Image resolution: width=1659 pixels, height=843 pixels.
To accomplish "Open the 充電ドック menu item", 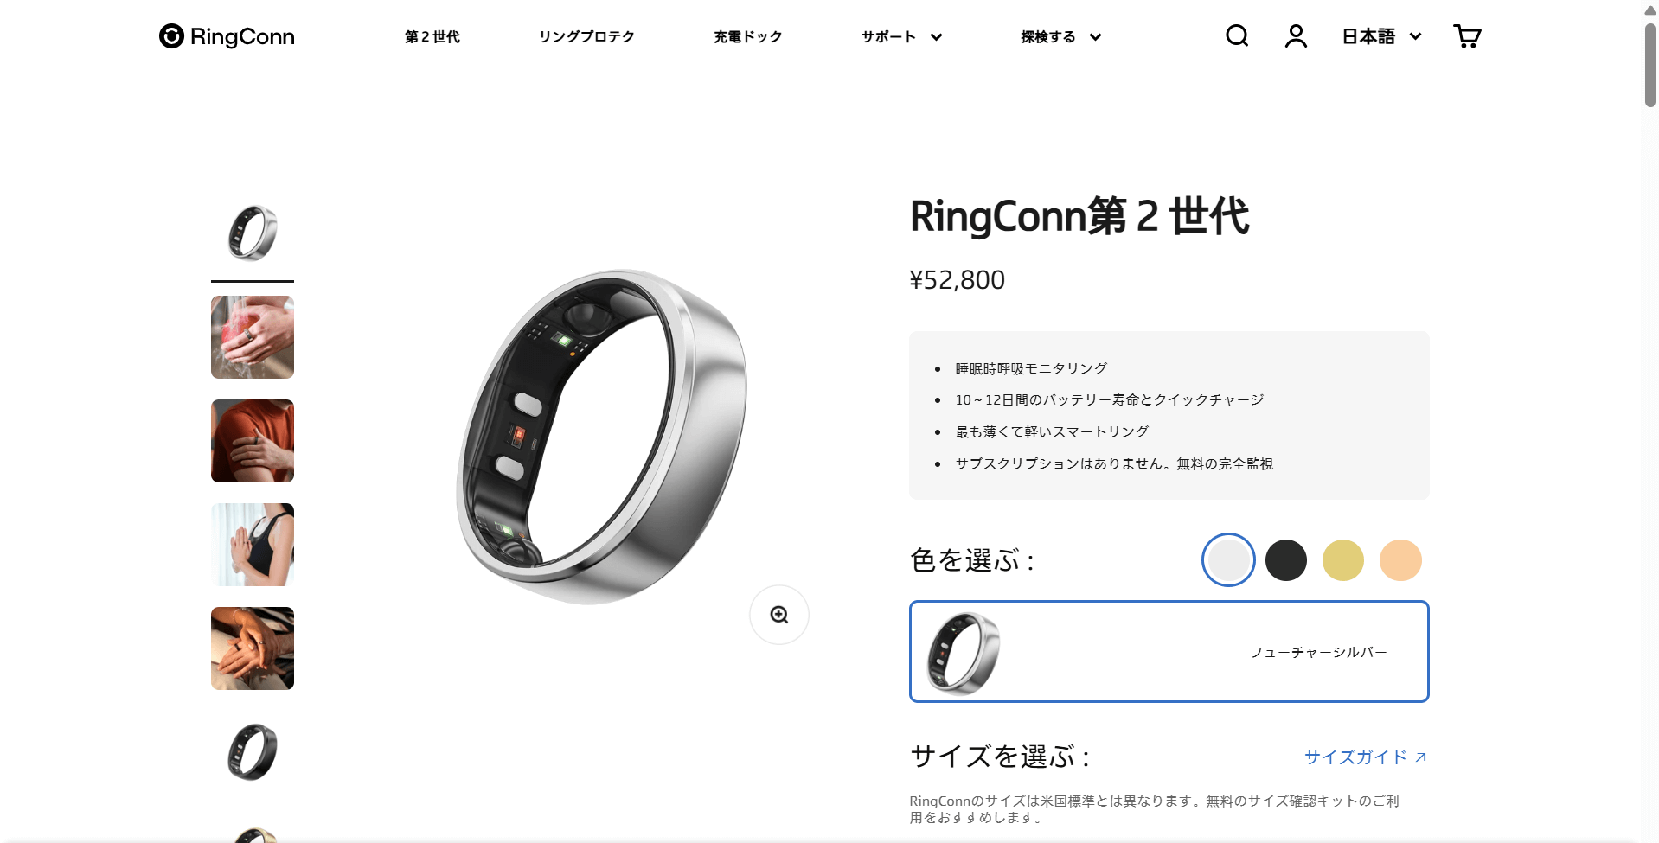I will (748, 36).
